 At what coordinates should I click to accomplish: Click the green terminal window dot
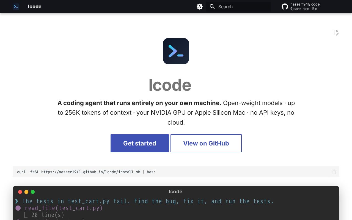click(x=33, y=192)
